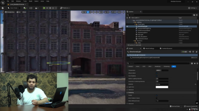Choose the rotate tool in viewport toolbar
The image size is (199, 111).
(x=88, y=12)
